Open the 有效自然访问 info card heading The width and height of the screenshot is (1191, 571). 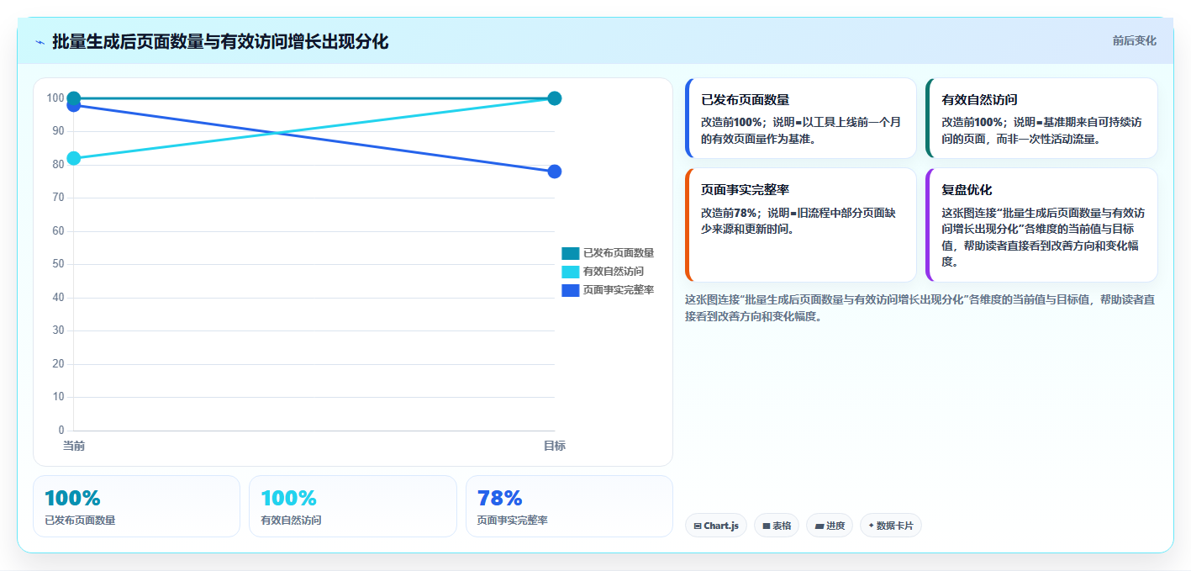[x=980, y=99]
